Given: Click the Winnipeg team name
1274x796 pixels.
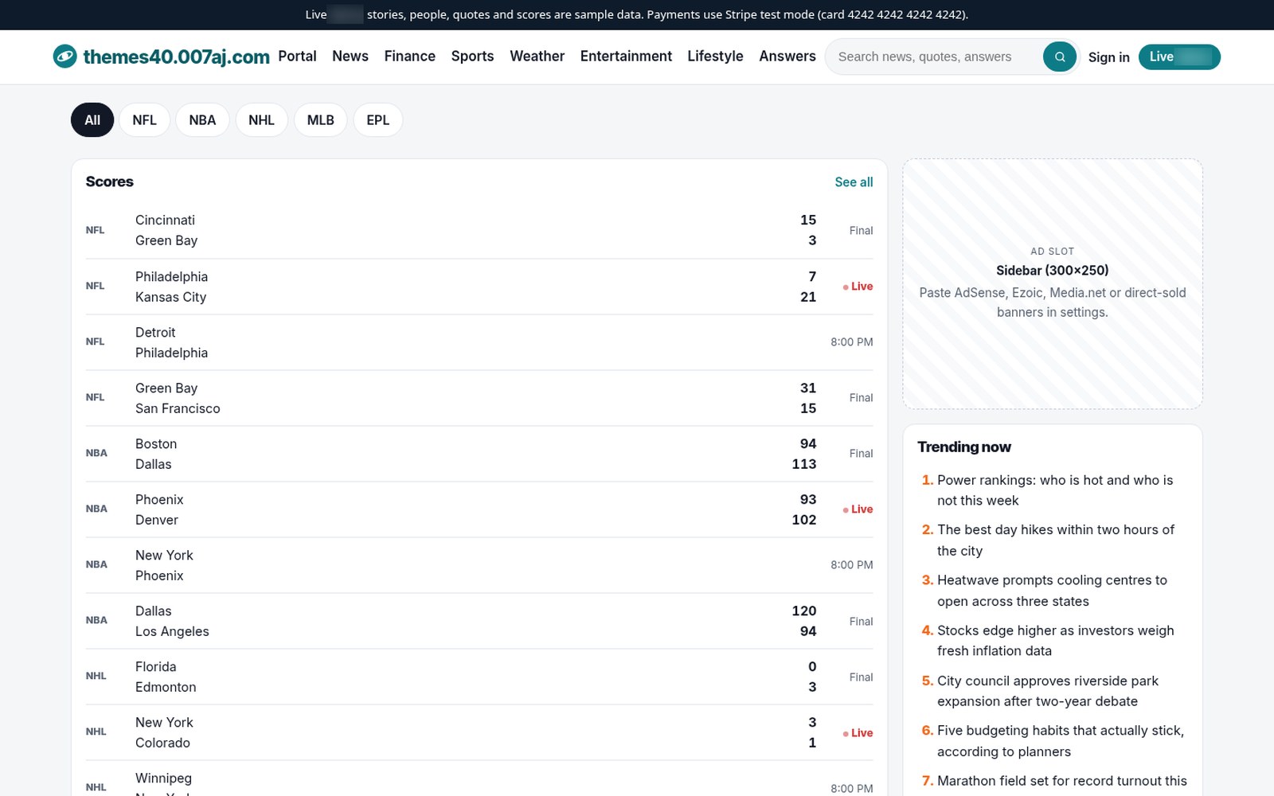Looking at the screenshot, I should click(163, 778).
